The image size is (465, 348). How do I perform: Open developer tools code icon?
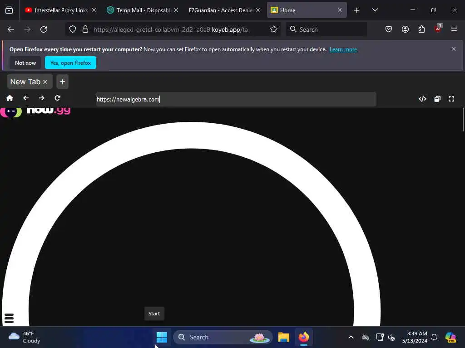coord(423,99)
